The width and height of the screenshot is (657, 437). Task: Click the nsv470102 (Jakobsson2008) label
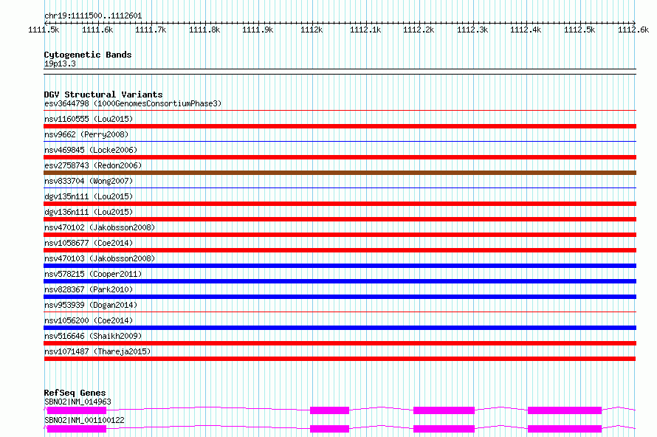[x=100, y=227]
